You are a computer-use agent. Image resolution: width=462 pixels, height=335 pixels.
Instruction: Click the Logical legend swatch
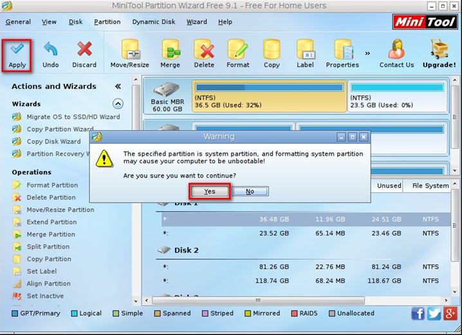pos(74,314)
